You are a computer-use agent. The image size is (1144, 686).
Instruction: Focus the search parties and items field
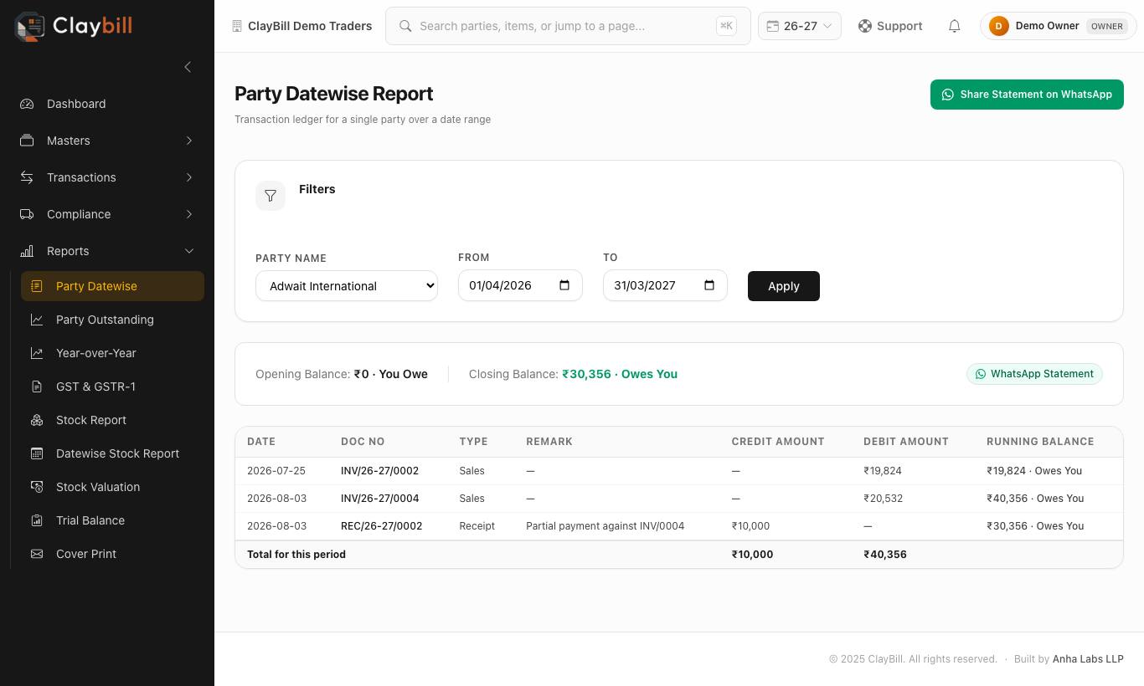[x=568, y=26]
